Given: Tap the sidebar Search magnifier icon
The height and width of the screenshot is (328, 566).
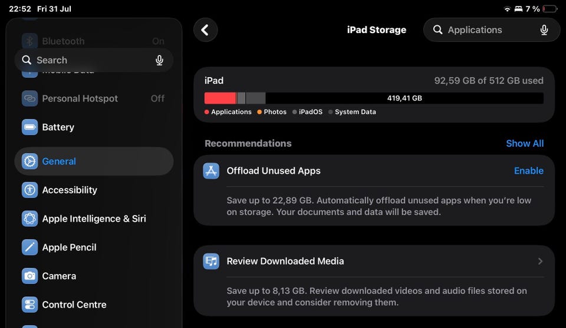Looking at the screenshot, I should [x=27, y=60].
